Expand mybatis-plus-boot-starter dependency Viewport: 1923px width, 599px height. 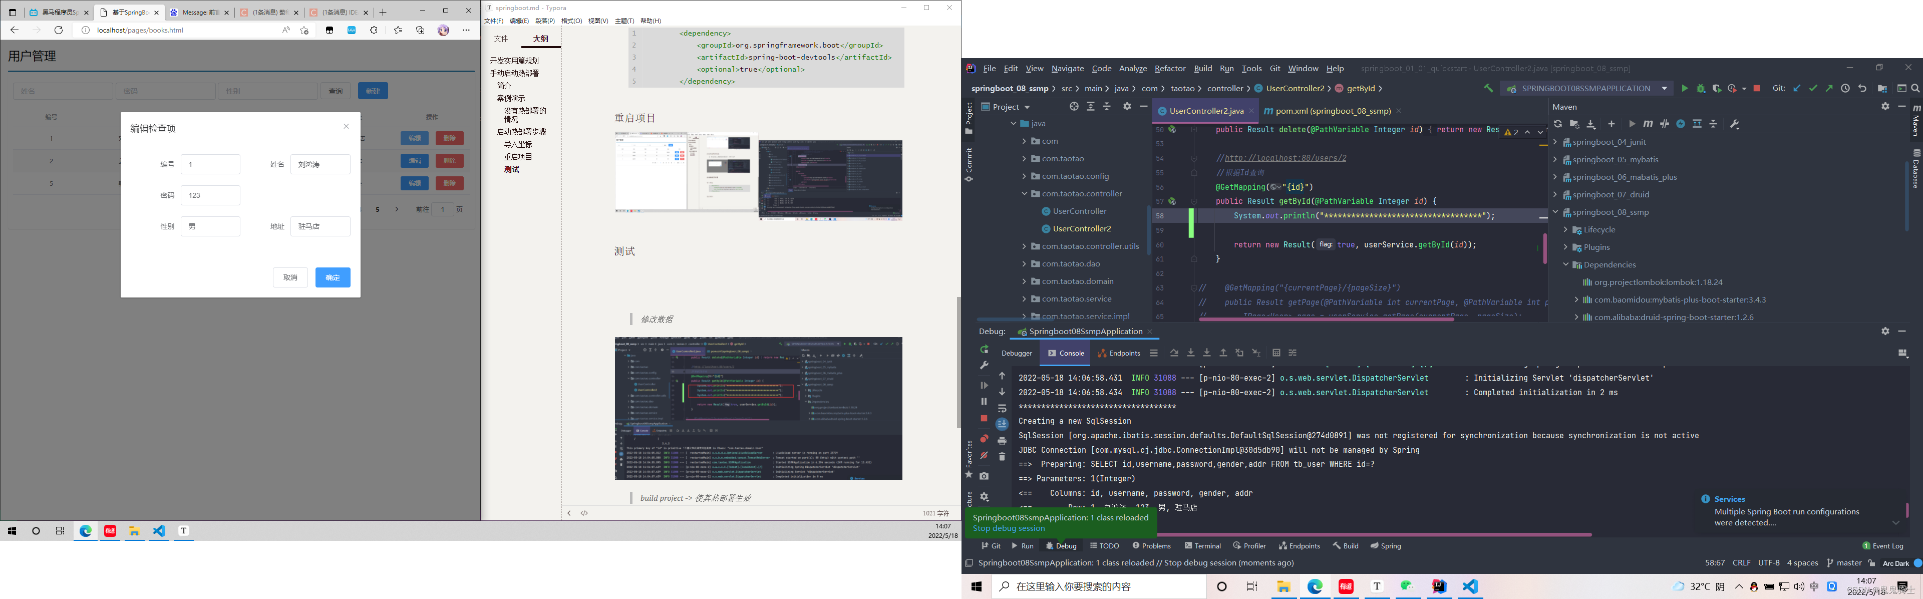(x=1576, y=300)
